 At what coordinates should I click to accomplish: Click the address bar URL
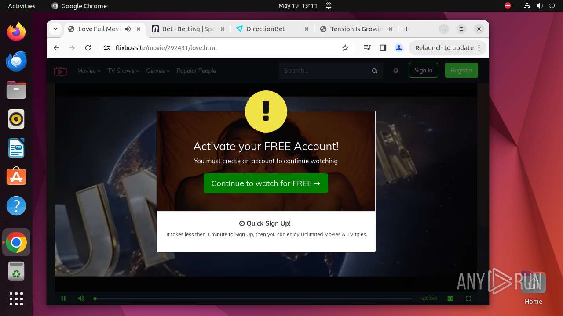166,48
